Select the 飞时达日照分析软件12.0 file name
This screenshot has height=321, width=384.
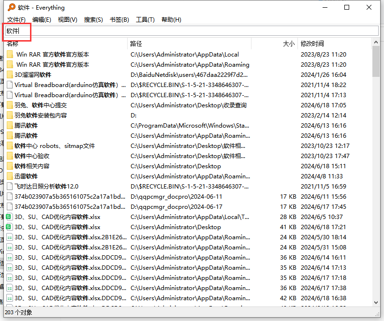(46, 186)
